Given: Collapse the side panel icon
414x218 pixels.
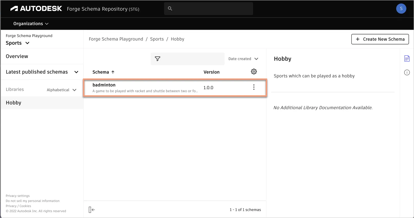Looking at the screenshot, I should tap(92, 210).
